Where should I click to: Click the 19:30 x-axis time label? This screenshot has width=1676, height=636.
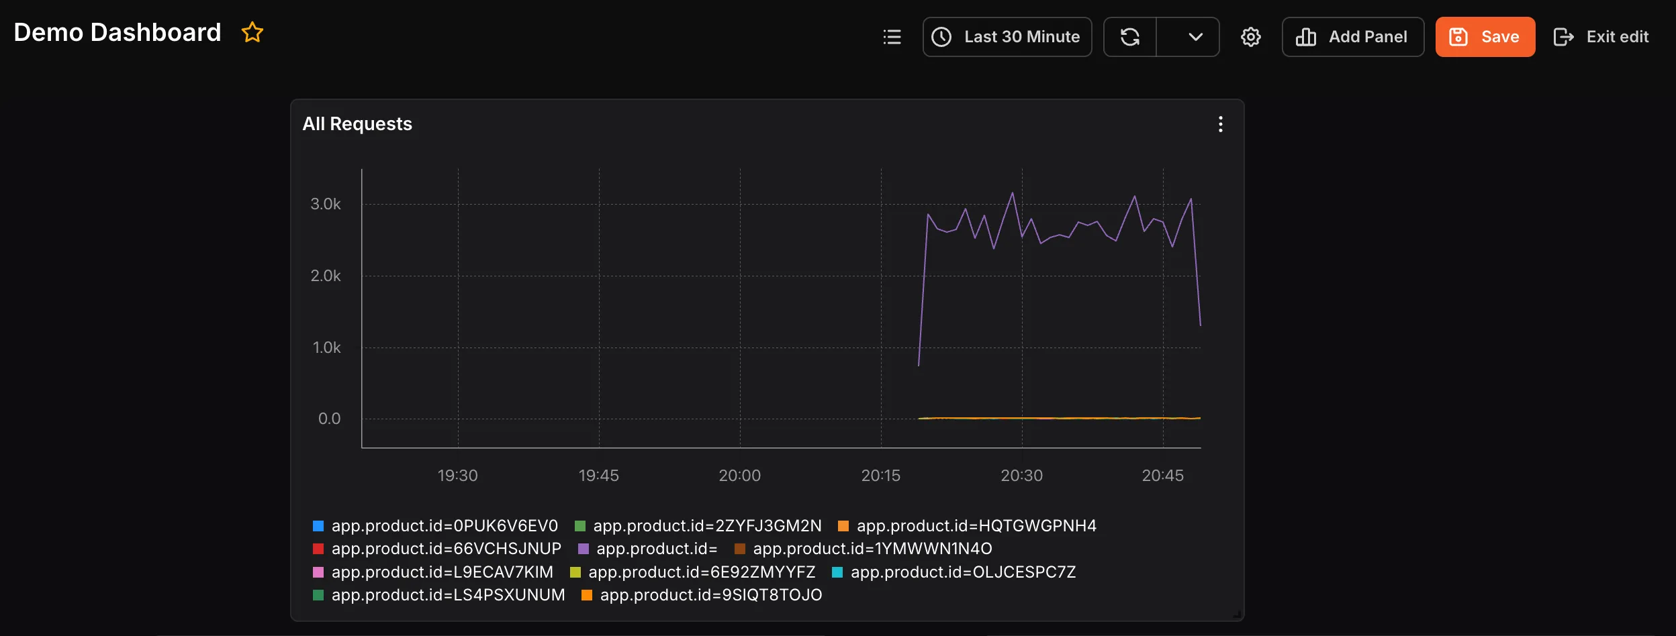(x=458, y=476)
